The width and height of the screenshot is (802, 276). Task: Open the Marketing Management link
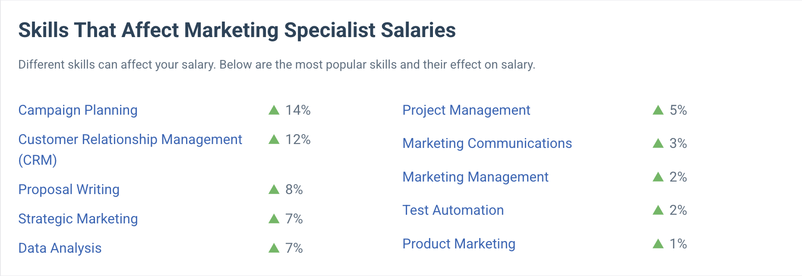(x=476, y=177)
